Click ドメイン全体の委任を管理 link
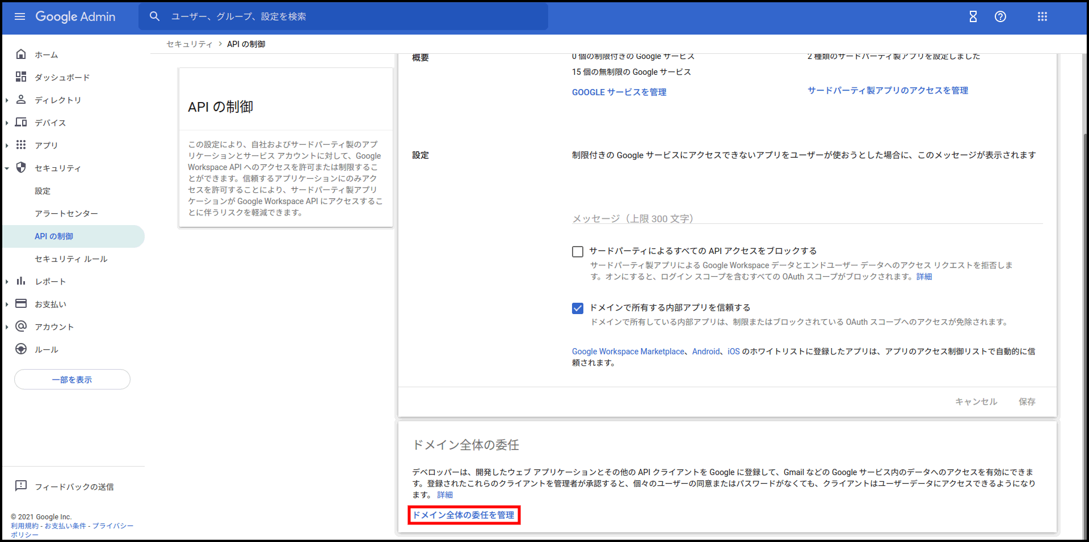Viewport: 1089px width, 542px height. click(464, 515)
